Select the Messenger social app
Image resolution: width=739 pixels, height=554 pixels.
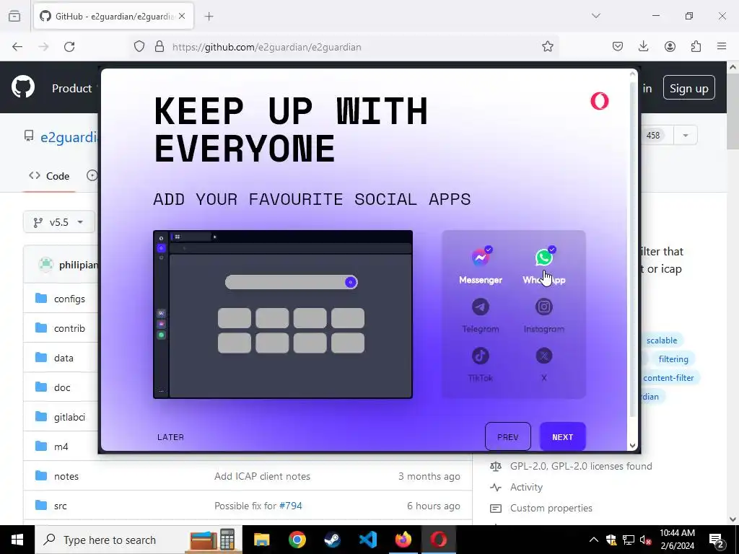click(x=480, y=265)
